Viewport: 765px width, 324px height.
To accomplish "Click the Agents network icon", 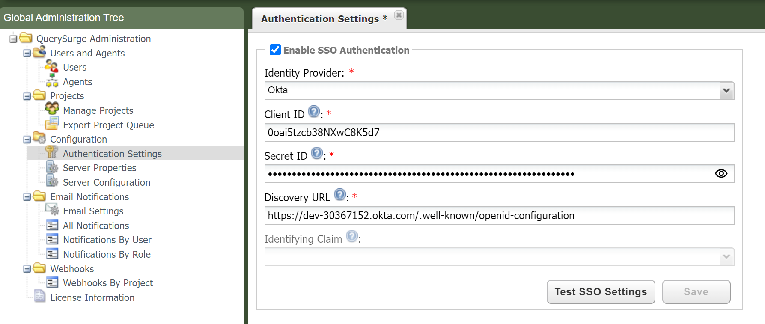I will [x=52, y=80].
